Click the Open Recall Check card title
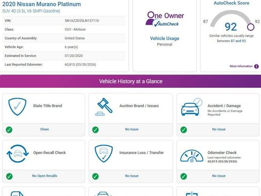 (x=50, y=153)
